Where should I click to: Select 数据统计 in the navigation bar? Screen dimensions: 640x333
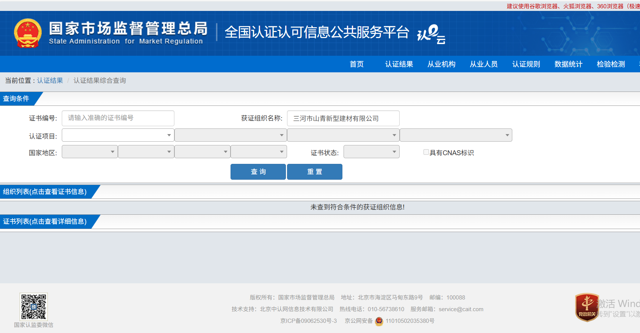[568, 64]
